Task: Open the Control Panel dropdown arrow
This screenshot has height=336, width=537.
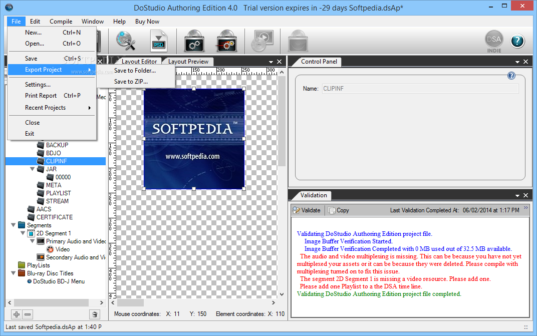Action: click(x=517, y=62)
